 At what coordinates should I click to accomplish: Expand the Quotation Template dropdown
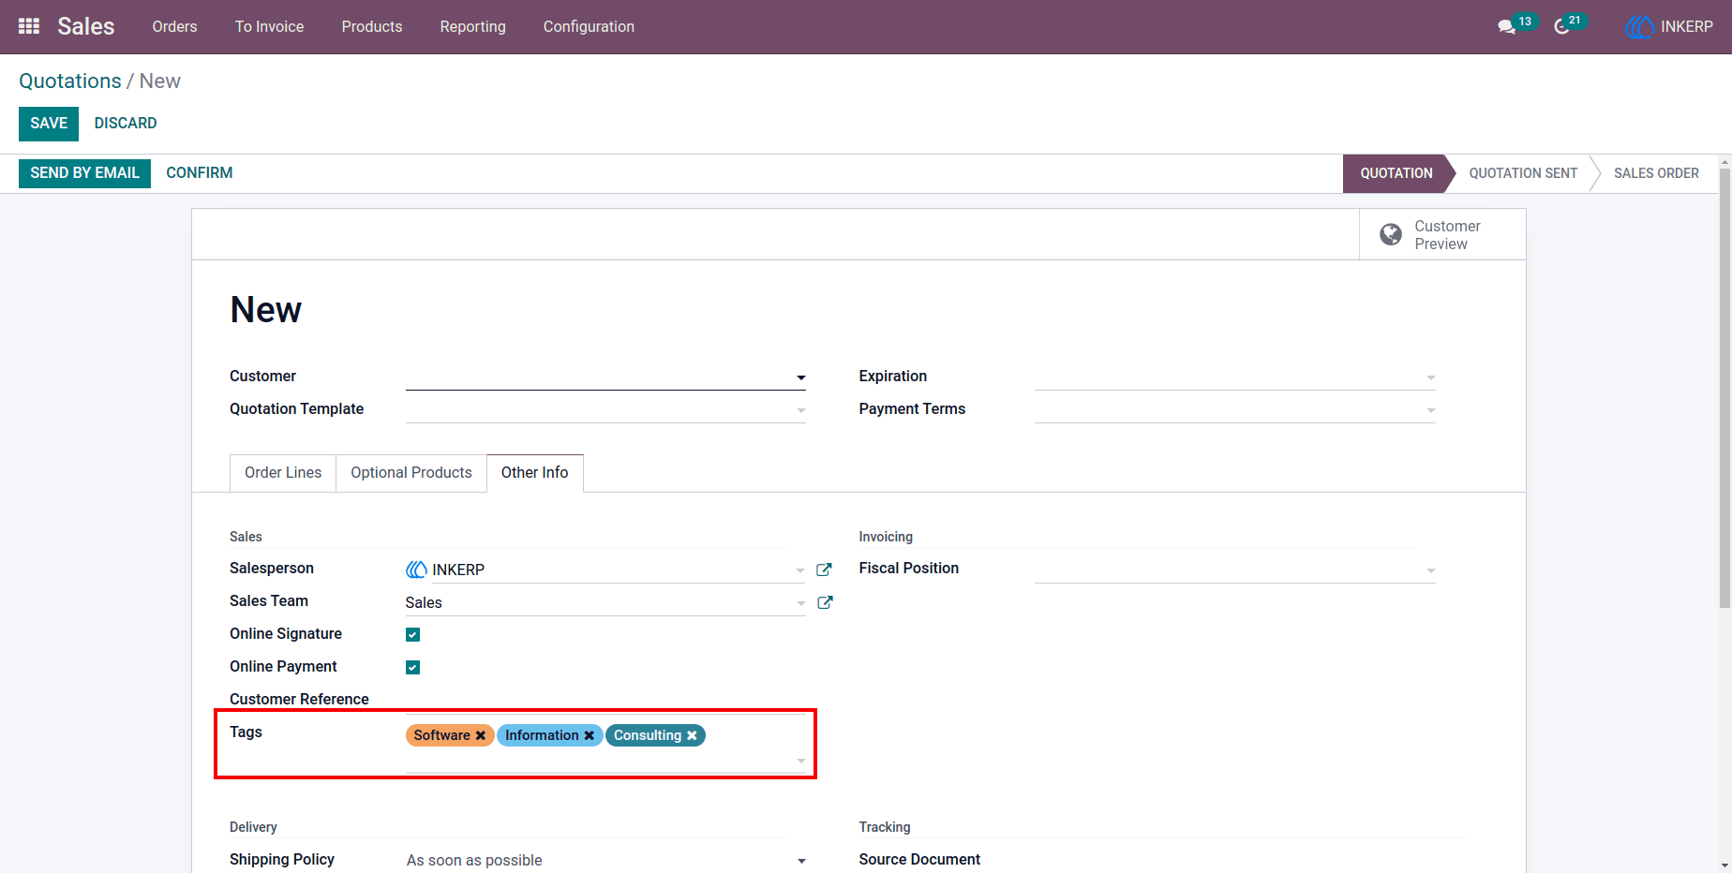pyautogui.click(x=801, y=410)
